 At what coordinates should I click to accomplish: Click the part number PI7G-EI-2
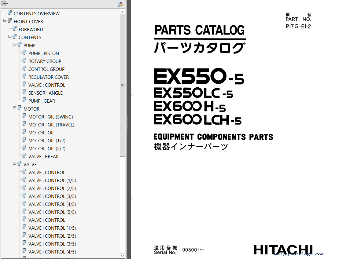298,26
